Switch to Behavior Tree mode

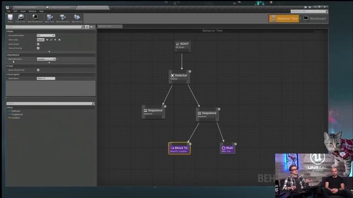(285, 19)
